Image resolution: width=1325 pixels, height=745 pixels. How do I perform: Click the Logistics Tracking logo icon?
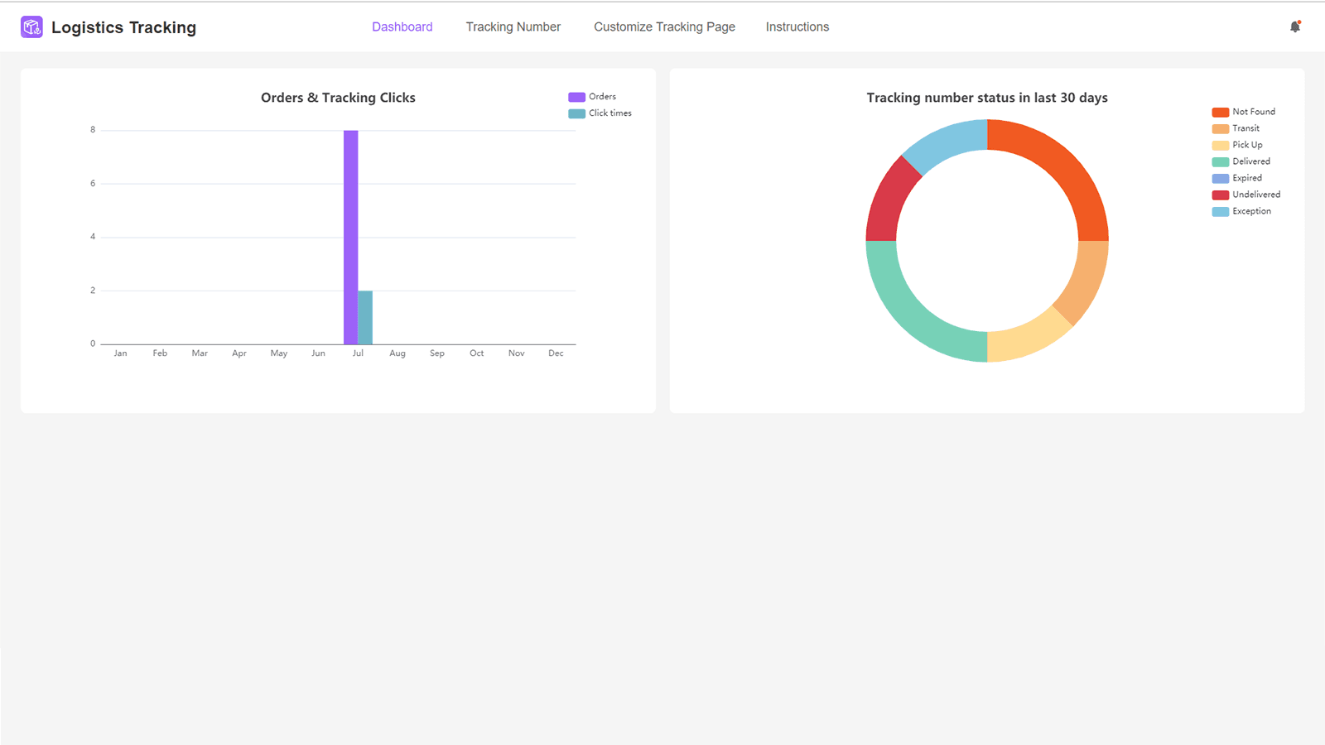click(31, 27)
